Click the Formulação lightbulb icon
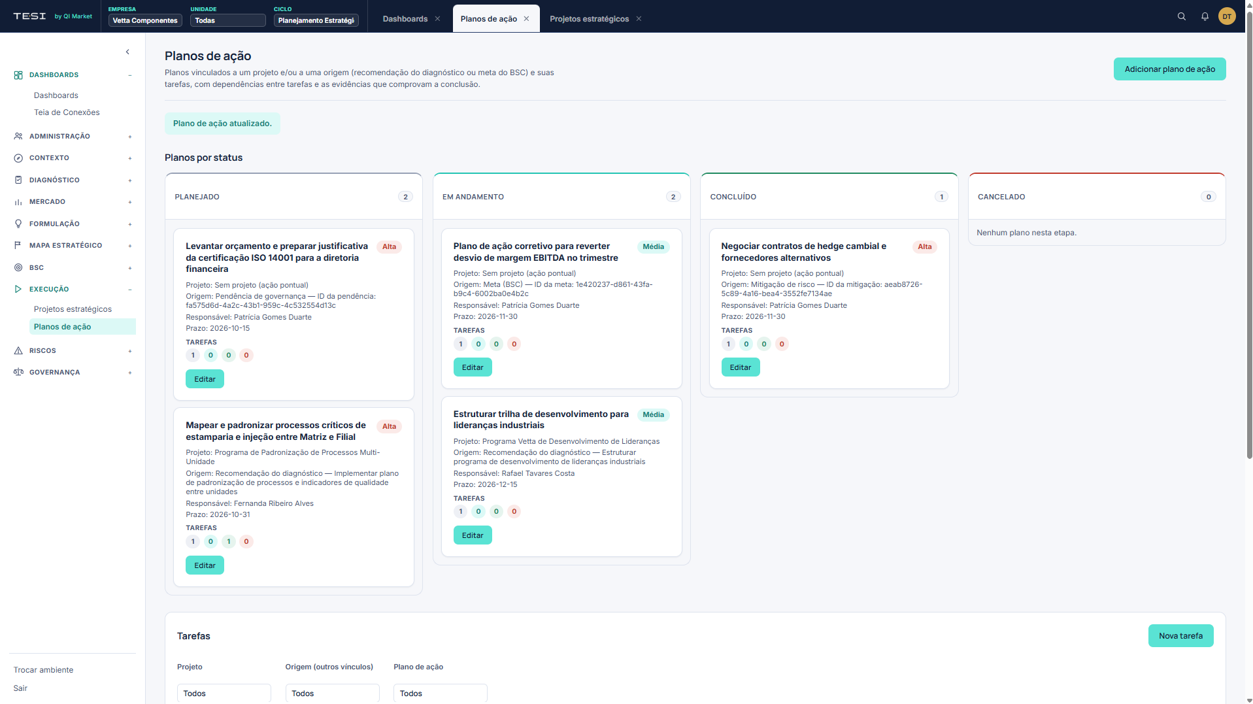The width and height of the screenshot is (1253, 704). pos(18,224)
